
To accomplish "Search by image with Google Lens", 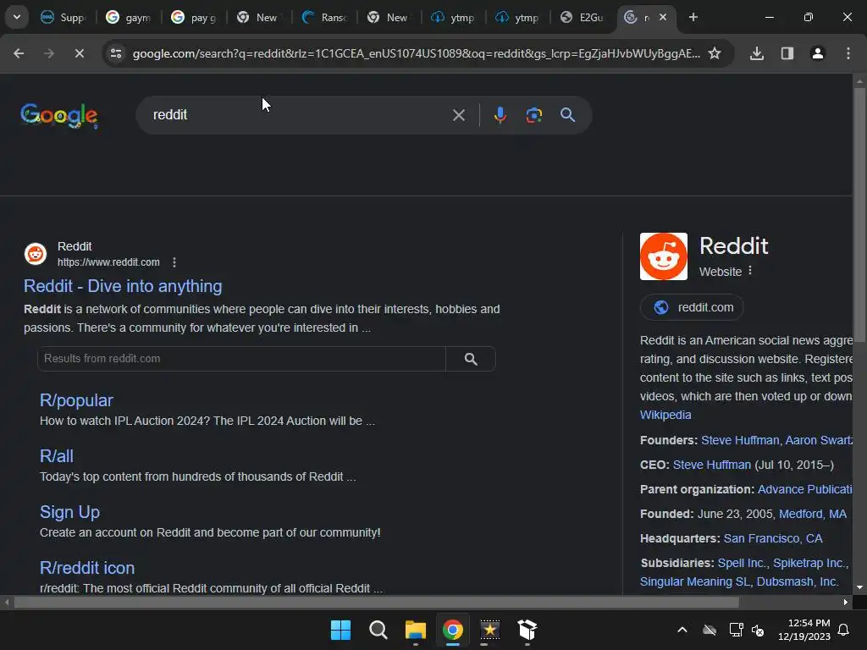I will [x=533, y=115].
